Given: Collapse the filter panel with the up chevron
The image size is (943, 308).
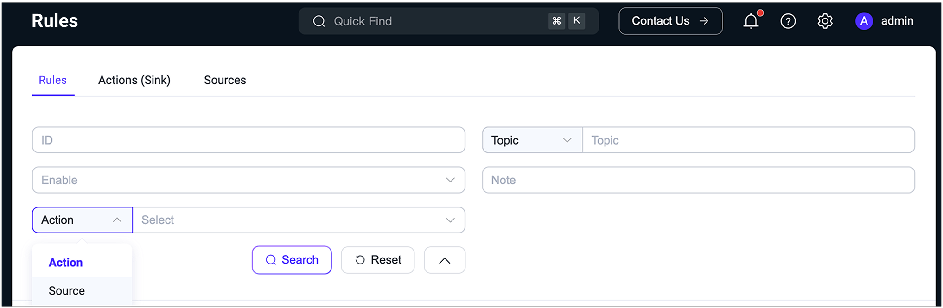Looking at the screenshot, I should click(x=444, y=260).
